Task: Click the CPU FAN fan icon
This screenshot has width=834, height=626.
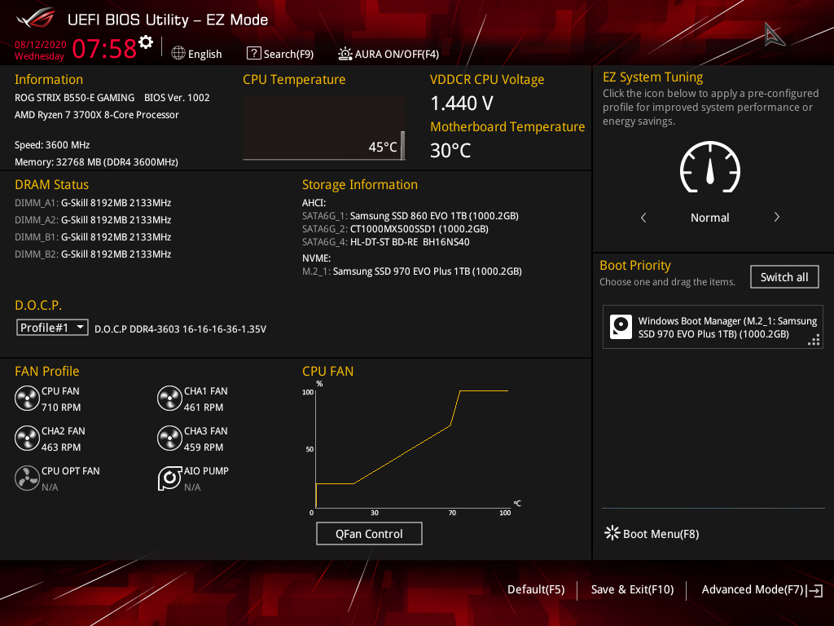Action: (x=27, y=399)
